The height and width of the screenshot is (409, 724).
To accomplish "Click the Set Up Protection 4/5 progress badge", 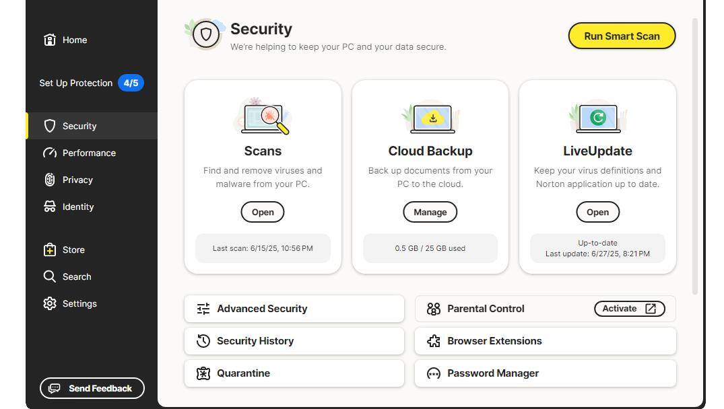I will (x=131, y=83).
